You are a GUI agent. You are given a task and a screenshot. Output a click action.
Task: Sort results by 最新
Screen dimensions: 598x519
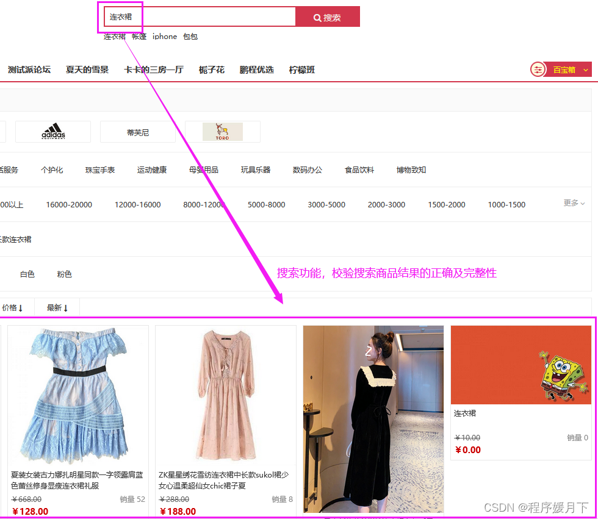click(57, 307)
